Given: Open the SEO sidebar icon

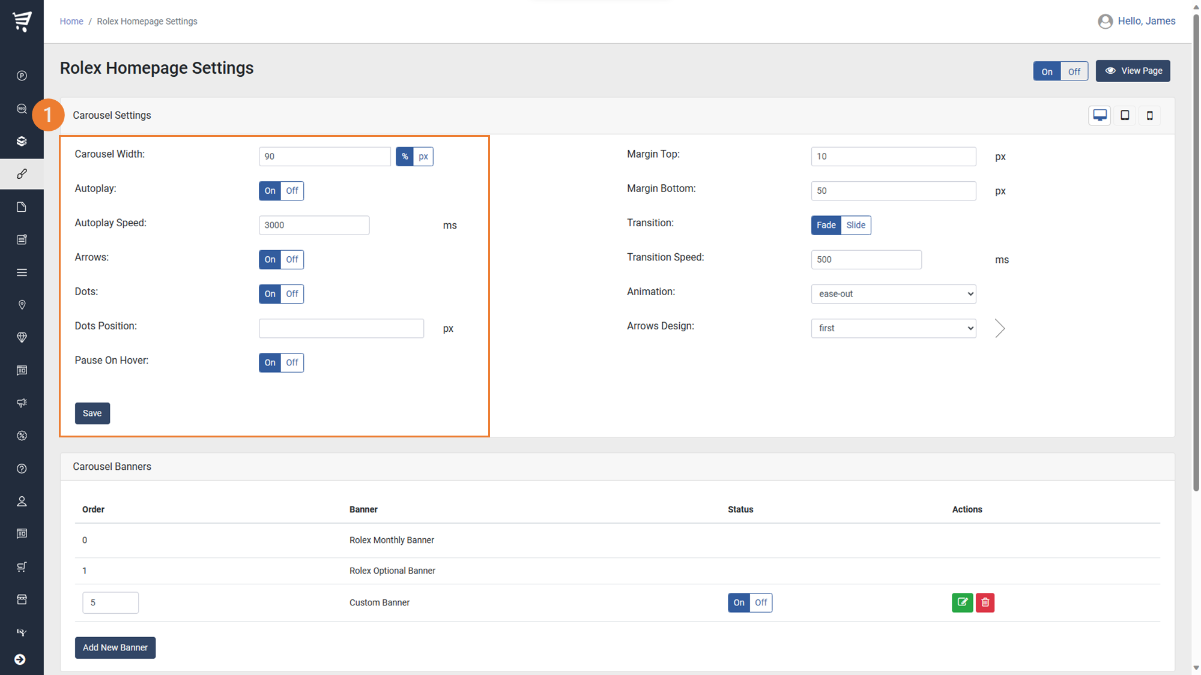Looking at the screenshot, I should 22,109.
